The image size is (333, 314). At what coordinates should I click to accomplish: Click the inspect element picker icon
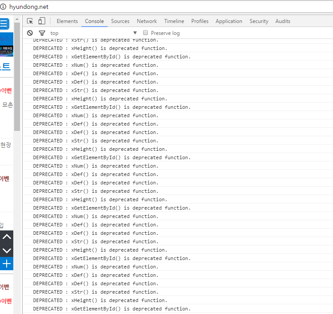(30, 21)
